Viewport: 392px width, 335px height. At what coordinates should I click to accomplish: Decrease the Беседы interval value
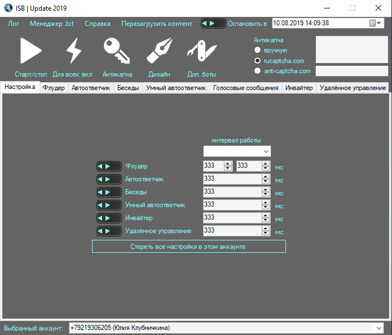pyautogui.click(x=266, y=194)
